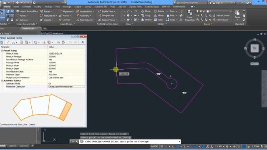Image resolution: width=267 pixels, height=150 pixels.
Task: Open the Sub-entity Editor icon
Action: (64, 42)
